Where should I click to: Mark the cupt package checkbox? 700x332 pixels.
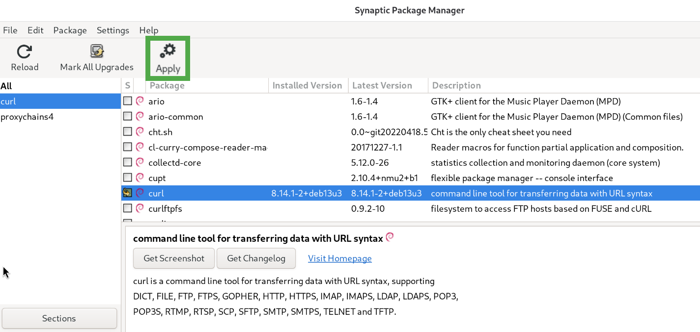click(x=127, y=177)
